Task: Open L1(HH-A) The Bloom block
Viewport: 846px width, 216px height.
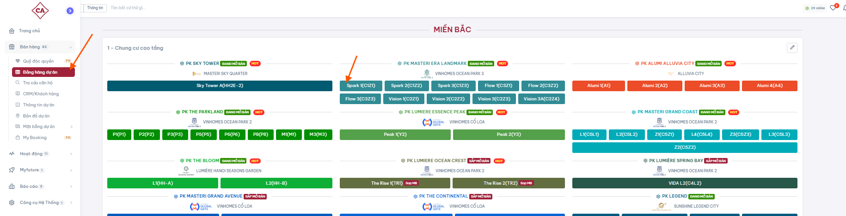Action: click(x=163, y=183)
